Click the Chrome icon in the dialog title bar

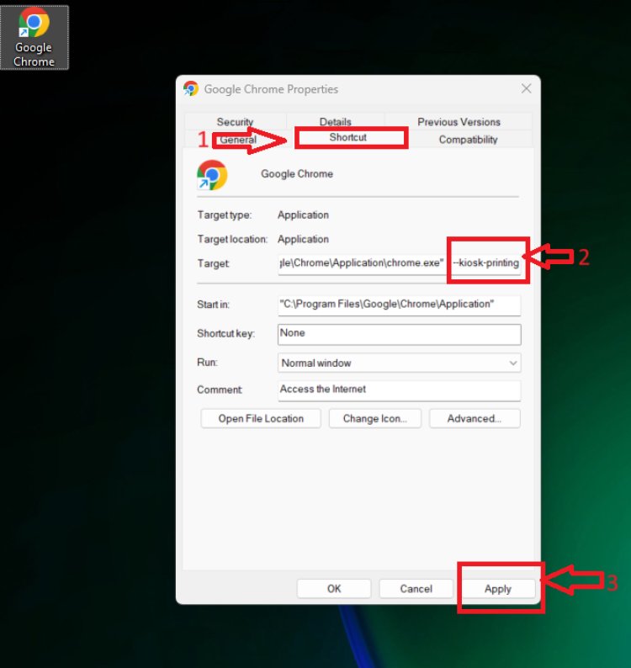[191, 88]
